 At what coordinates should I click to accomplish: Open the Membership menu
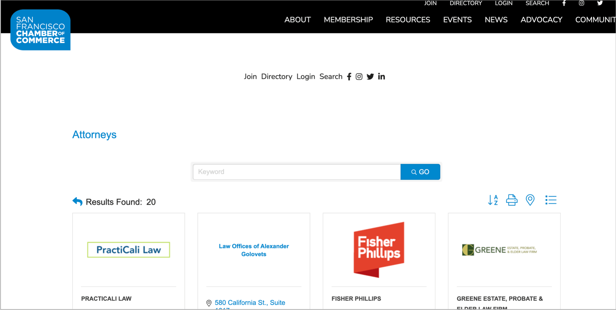348,20
